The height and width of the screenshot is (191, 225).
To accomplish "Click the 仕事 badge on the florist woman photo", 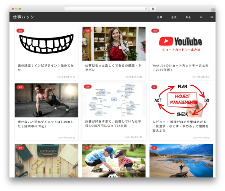I will point(88,31).
